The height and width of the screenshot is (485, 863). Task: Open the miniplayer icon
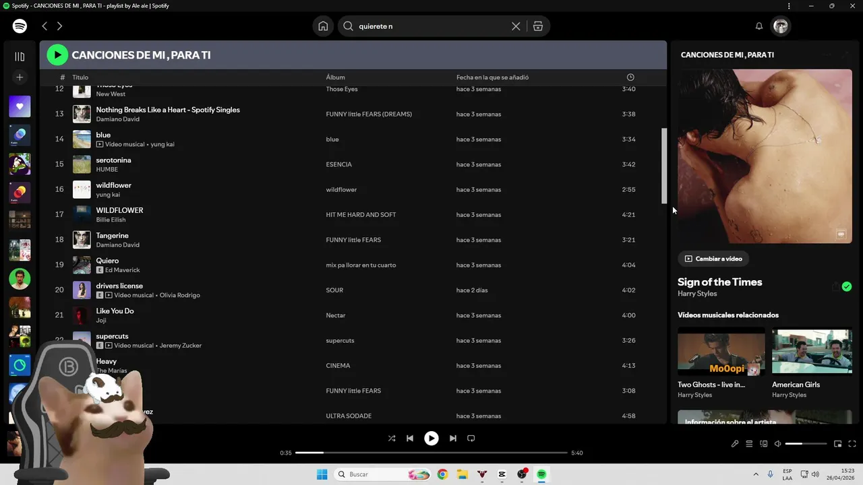(838, 444)
